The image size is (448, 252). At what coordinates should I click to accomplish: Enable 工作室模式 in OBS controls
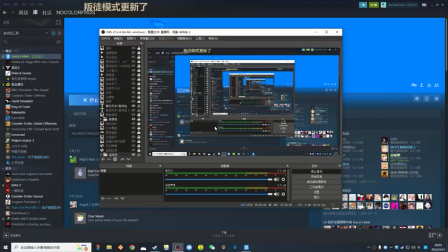[316, 187]
